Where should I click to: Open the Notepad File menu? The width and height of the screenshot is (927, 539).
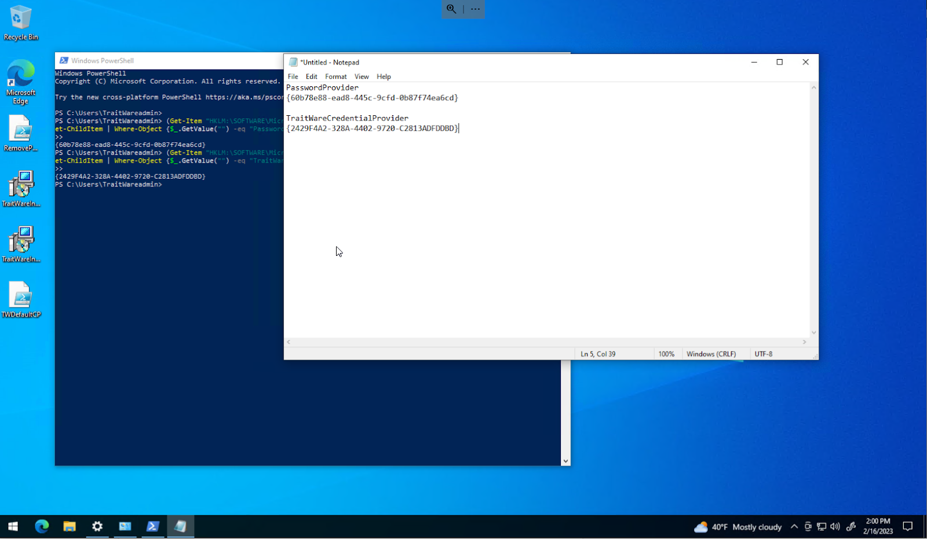point(293,76)
